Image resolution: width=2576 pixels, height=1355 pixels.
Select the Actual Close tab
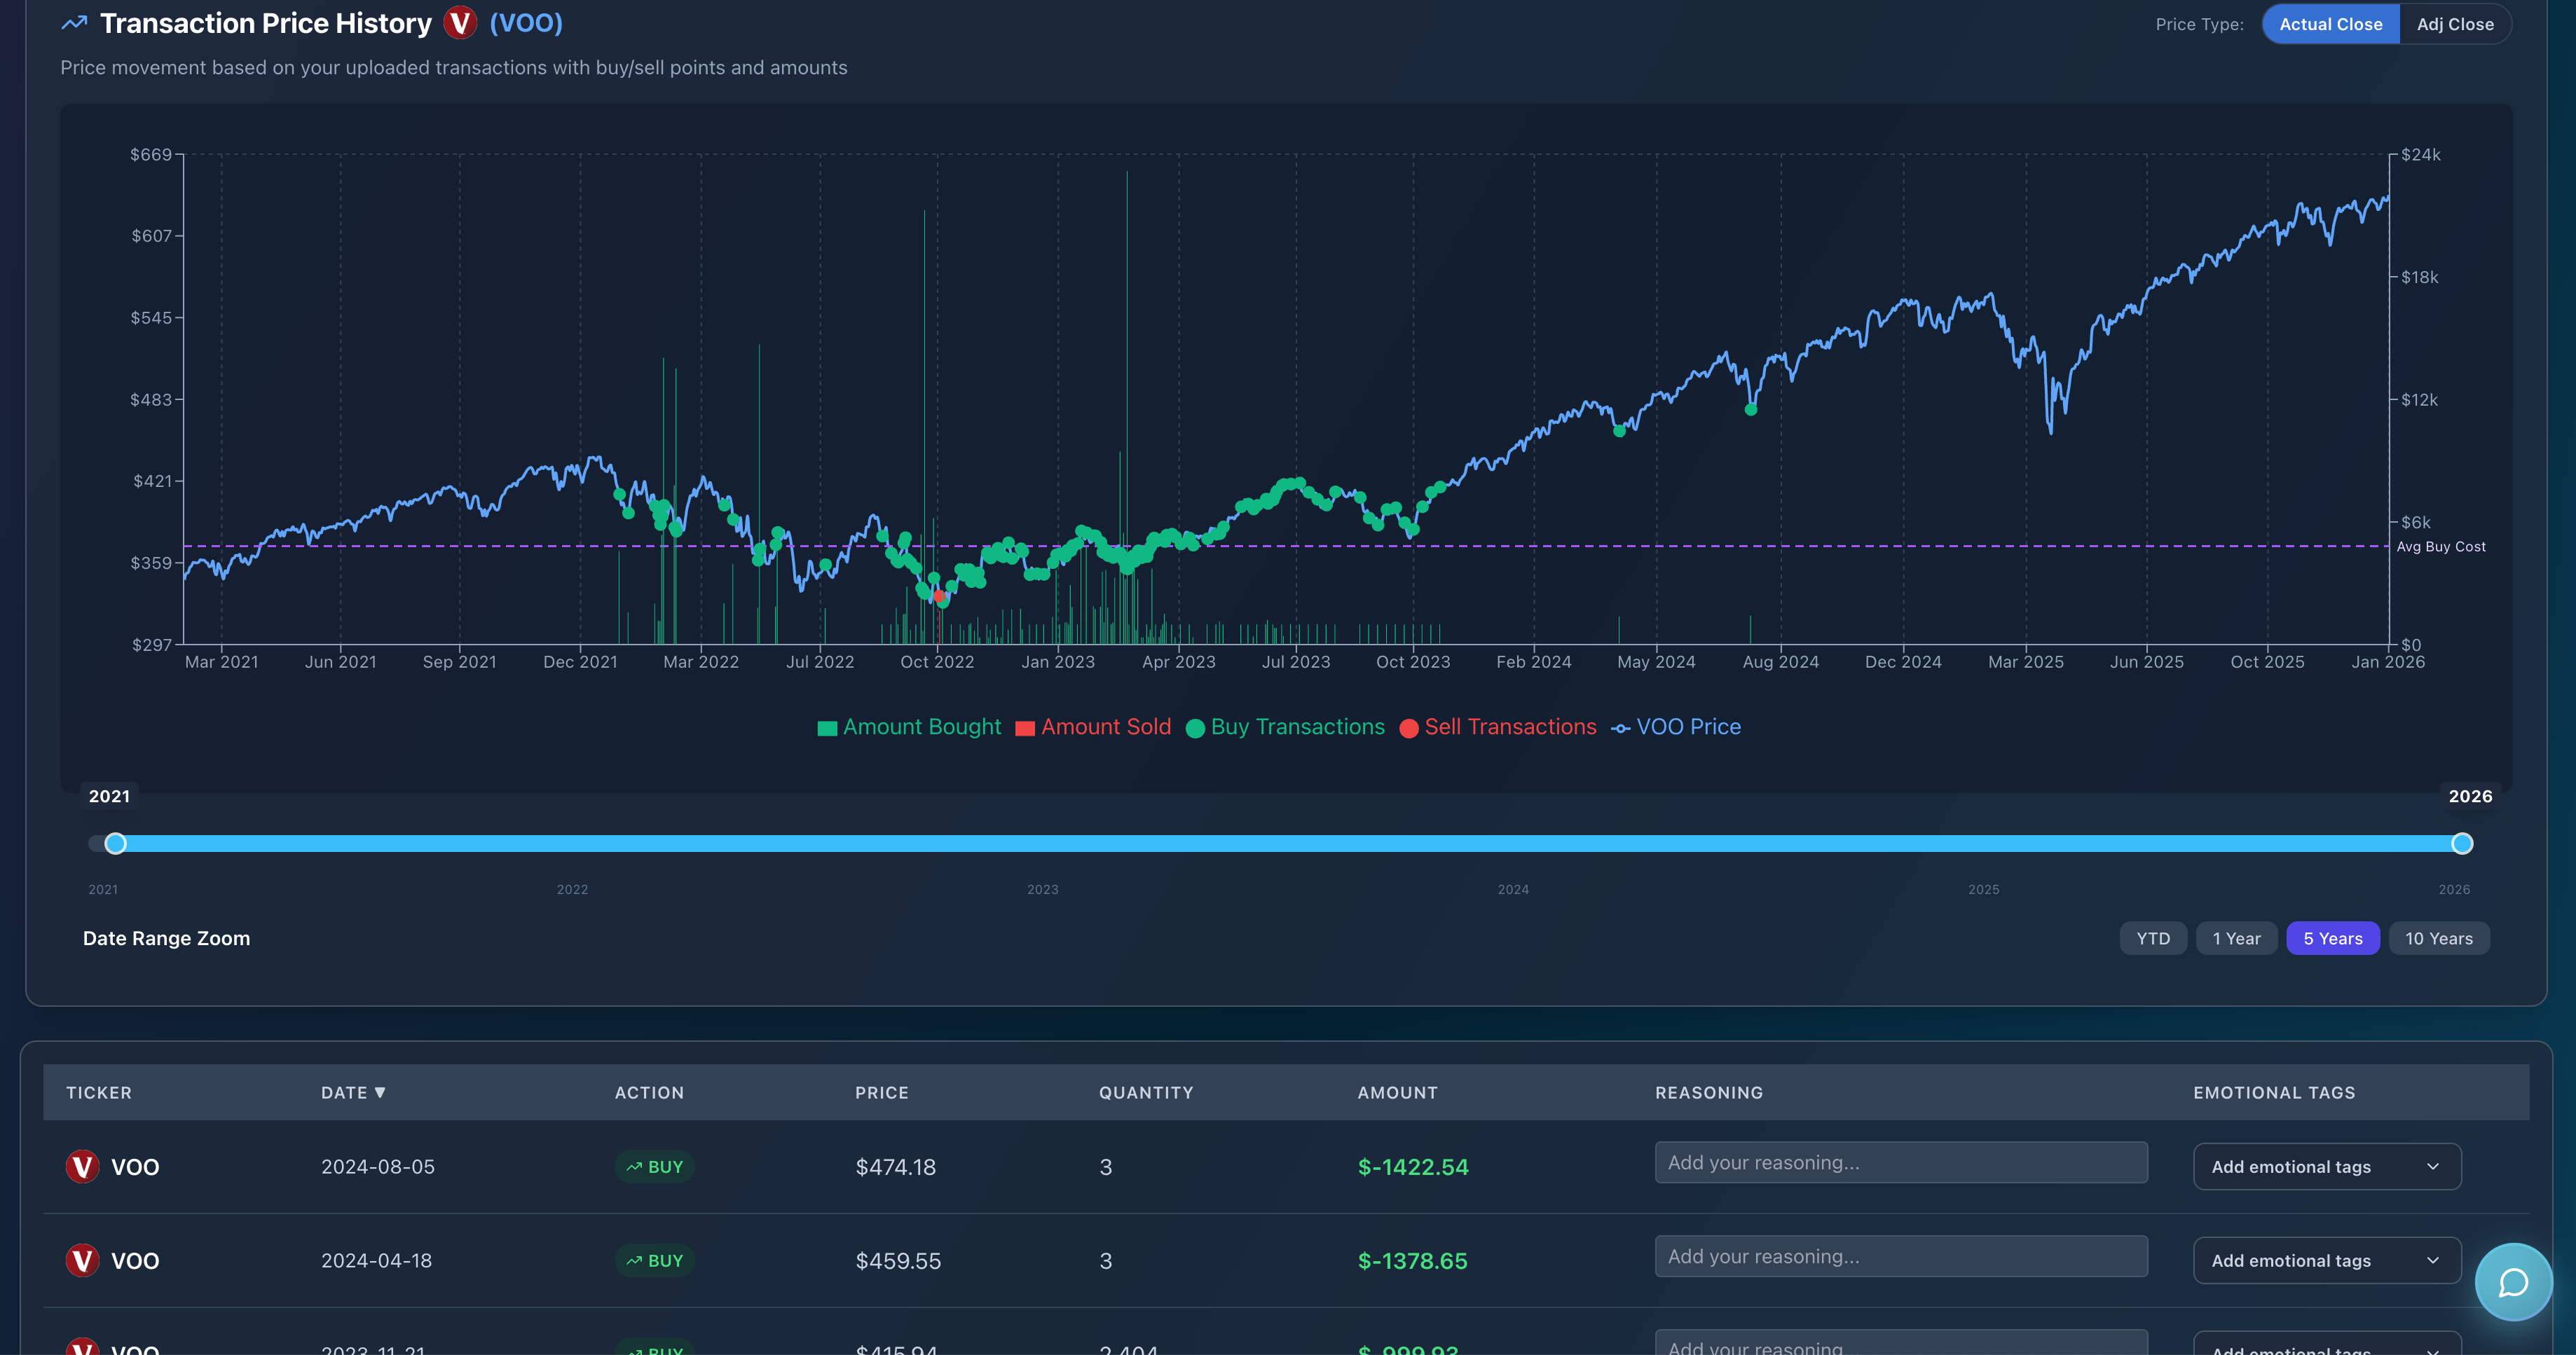(2330, 23)
